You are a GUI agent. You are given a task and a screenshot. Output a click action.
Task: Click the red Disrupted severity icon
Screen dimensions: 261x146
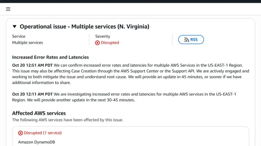click(x=97, y=43)
